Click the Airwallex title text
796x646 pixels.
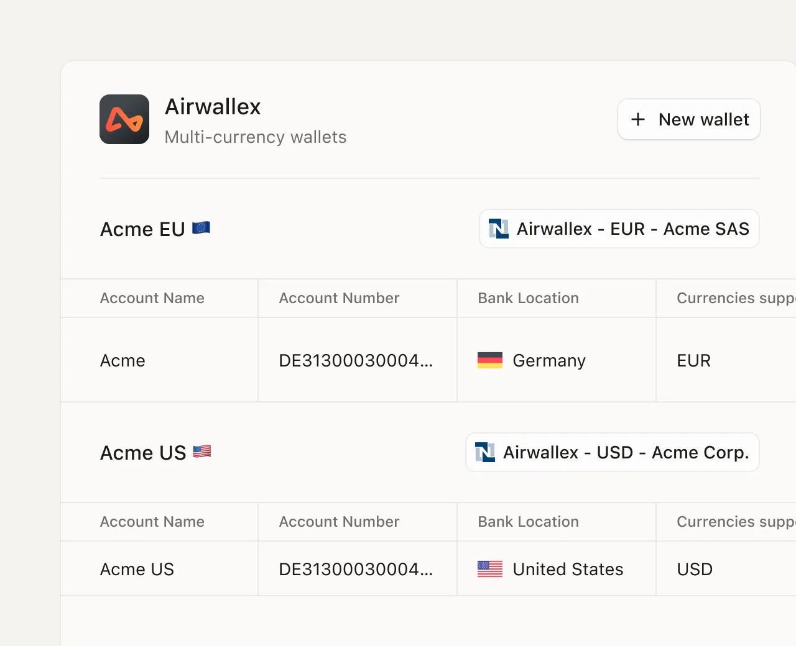coord(213,107)
